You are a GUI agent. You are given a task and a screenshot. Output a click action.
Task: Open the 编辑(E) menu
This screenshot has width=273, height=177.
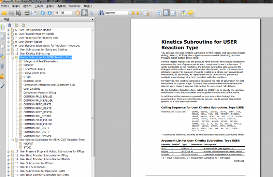pyautogui.click(x=16, y=6)
